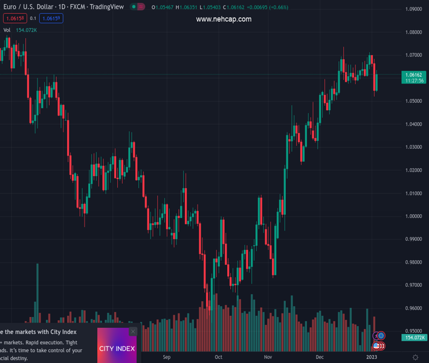Click the volume label 154.072K on axis

(414, 337)
